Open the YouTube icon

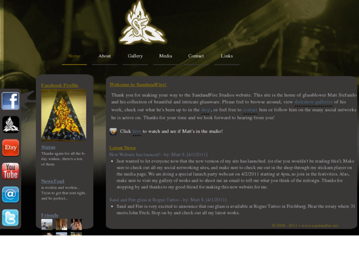(x=10, y=171)
